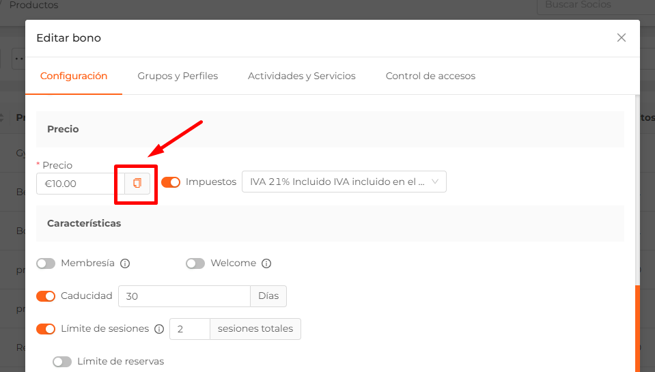Disable the Impuestos toggle
This screenshot has width=655, height=372.
(171, 182)
